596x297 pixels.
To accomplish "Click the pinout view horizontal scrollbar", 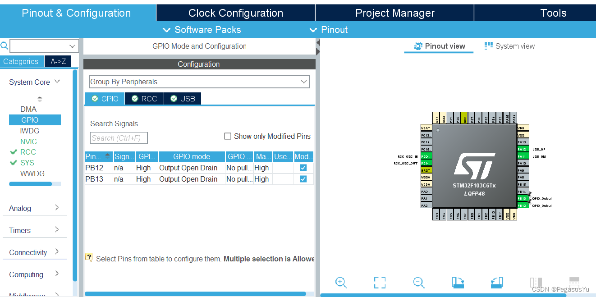I will tap(443, 295).
